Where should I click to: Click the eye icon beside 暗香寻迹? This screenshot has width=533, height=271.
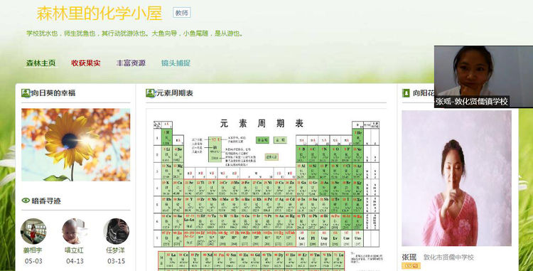(26, 201)
